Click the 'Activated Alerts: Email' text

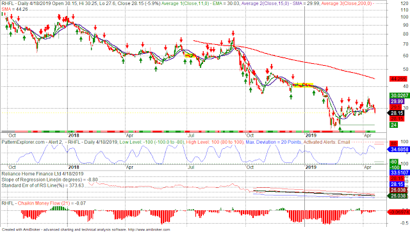[326, 143]
